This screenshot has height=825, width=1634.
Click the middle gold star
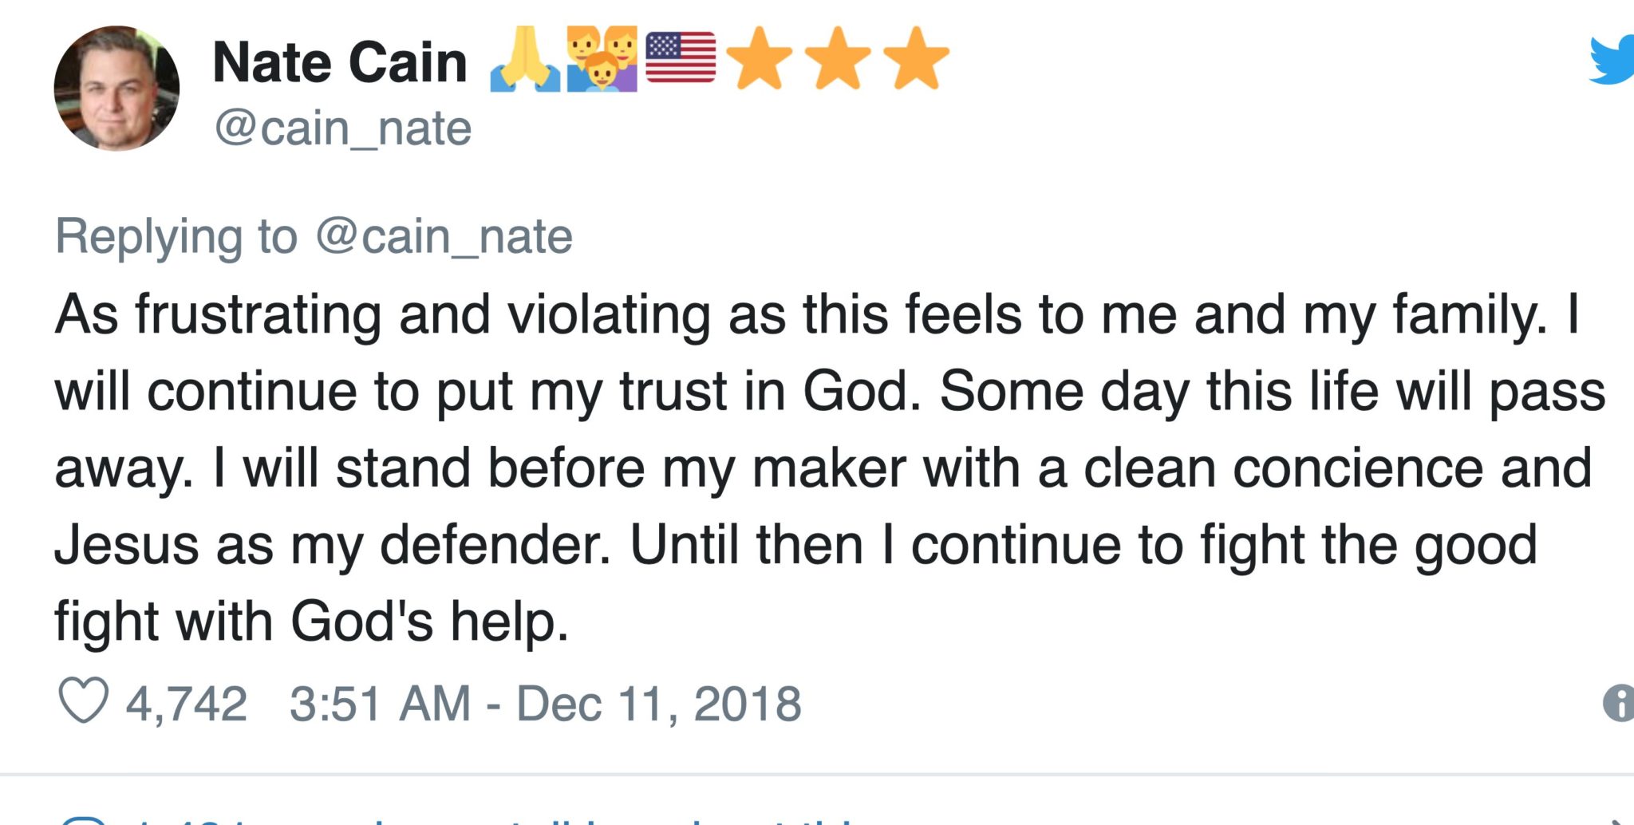(838, 58)
